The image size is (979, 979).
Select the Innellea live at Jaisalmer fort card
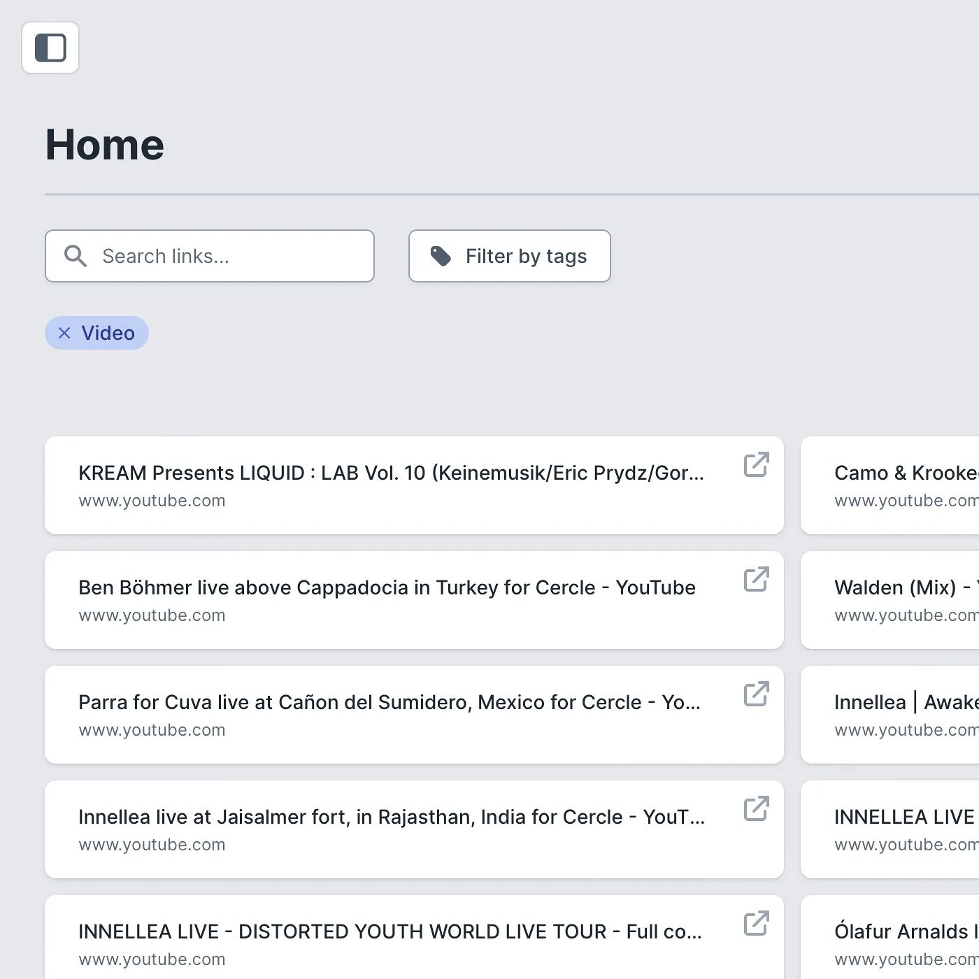[414, 829]
